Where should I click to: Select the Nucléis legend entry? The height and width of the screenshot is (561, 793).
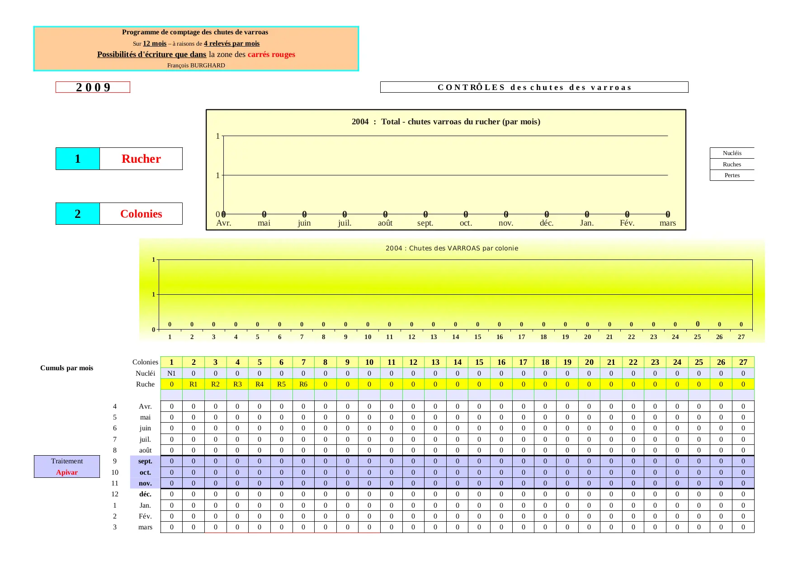point(732,153)
